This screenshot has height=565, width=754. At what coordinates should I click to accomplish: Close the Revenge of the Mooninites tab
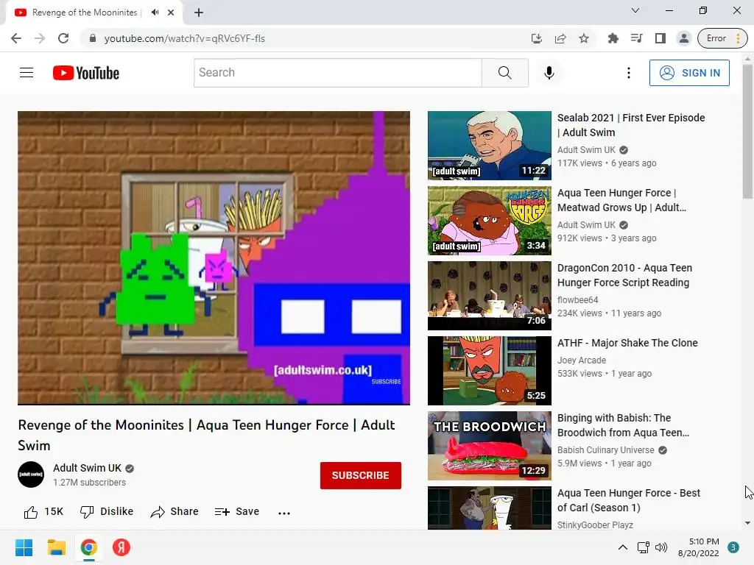point(171,13)
